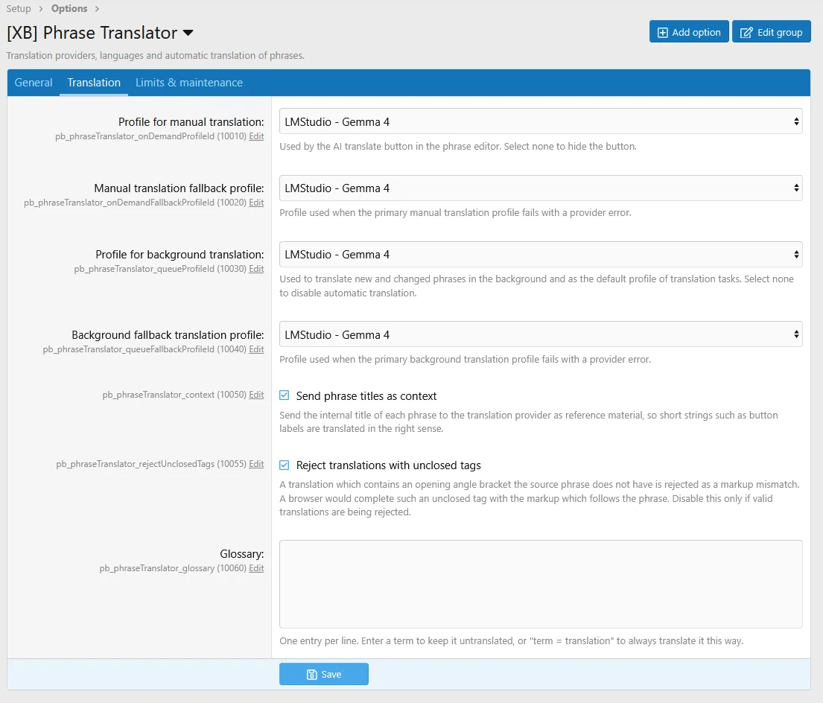Viewport: 823px width, 703px height.
Task: Click the Profile for manual translation label
Action: 191,121
